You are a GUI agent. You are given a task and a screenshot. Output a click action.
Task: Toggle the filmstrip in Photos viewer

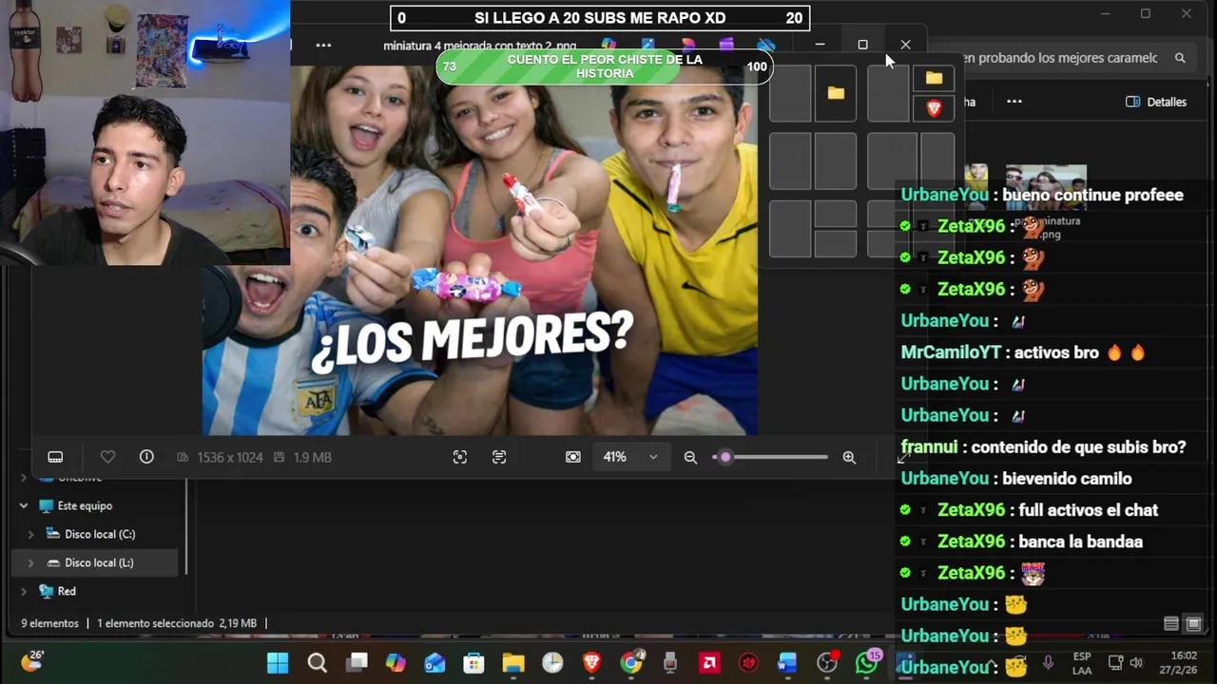55,457
